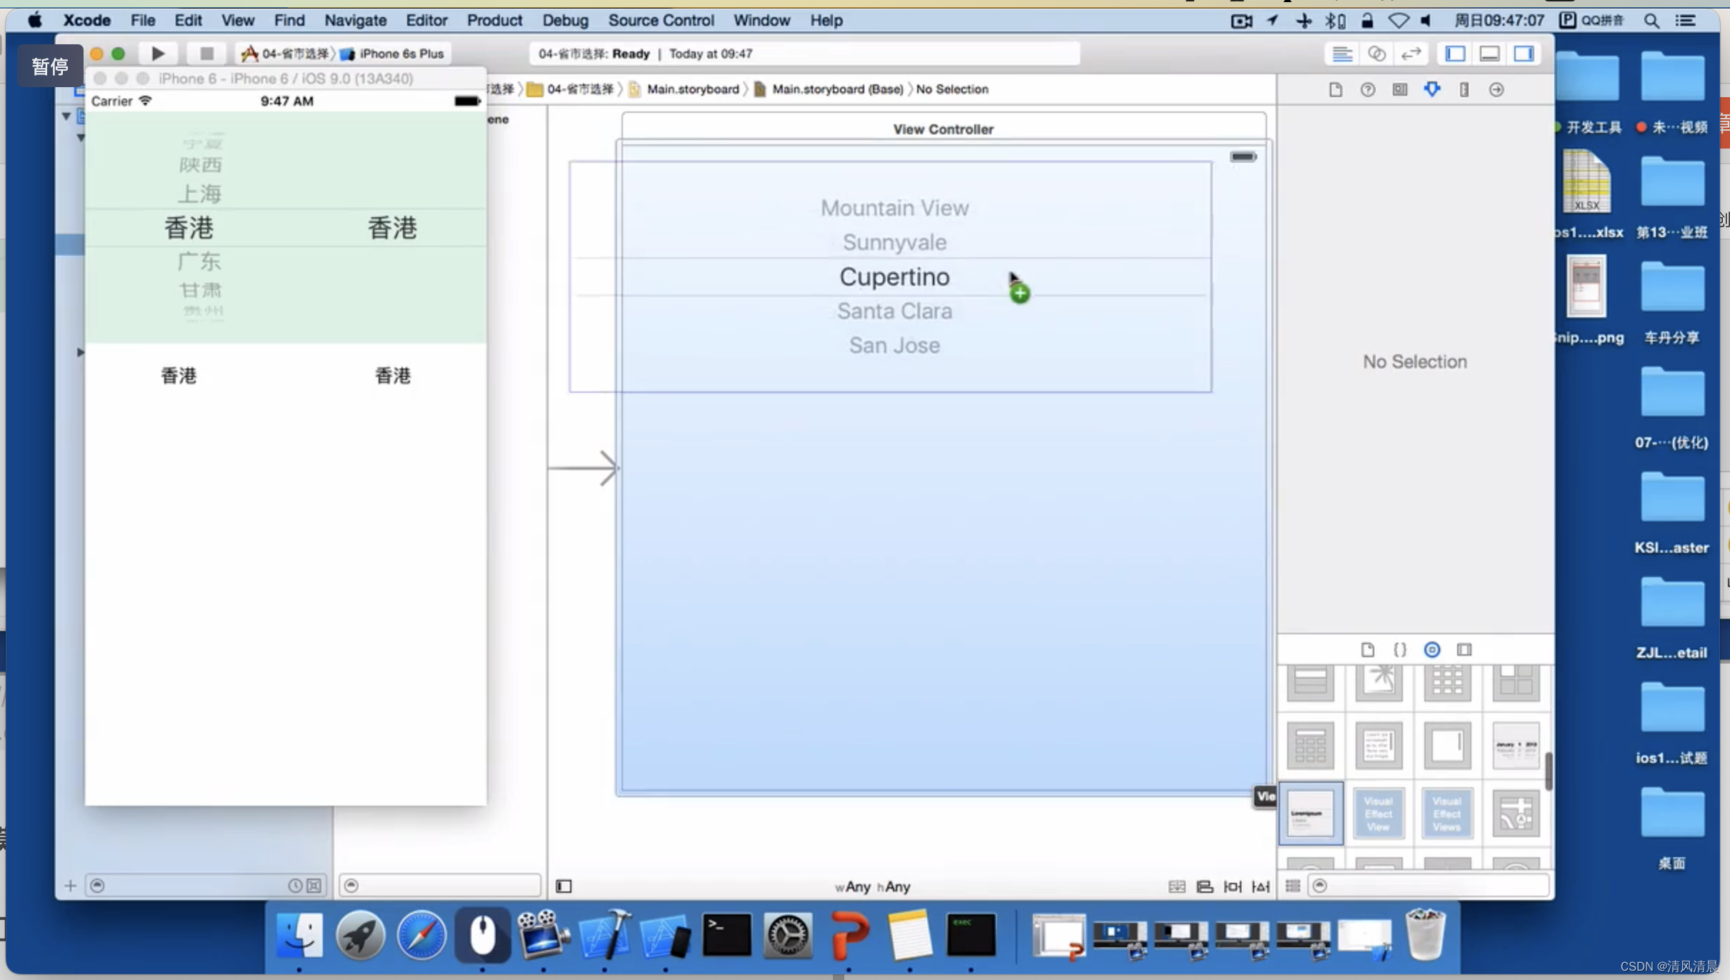Screen dimensions: 1730x980
Task: Show the Assistant editor
Action: pyautogui.click(x=1376, y=54)
